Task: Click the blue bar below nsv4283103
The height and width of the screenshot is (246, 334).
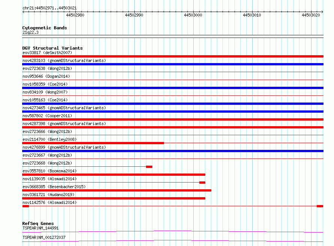Action: coord(173,64)
